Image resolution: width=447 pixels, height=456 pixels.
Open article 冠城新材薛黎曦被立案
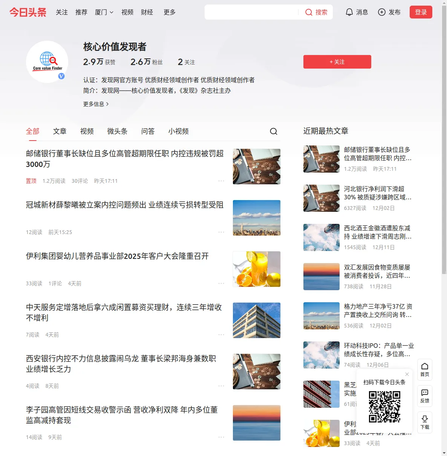click(125, 205)
